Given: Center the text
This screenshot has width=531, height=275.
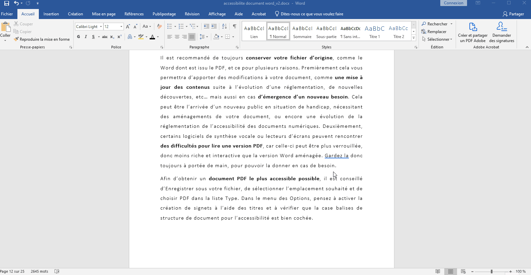Looking at the screenshot, I should pos(177,37).
